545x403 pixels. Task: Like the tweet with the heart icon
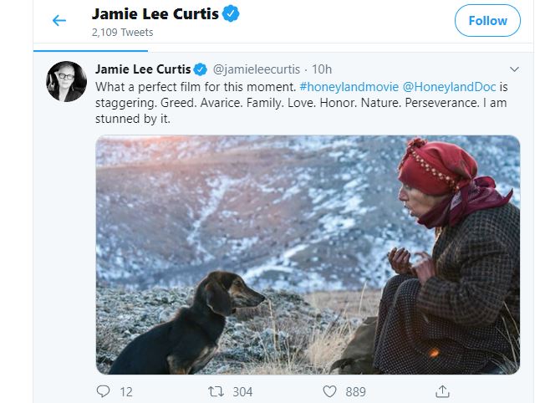click(x=329, y=390)
